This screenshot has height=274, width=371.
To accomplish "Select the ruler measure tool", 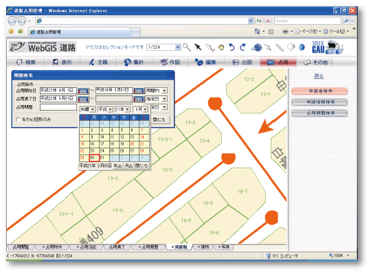I will tap(280, 47).
